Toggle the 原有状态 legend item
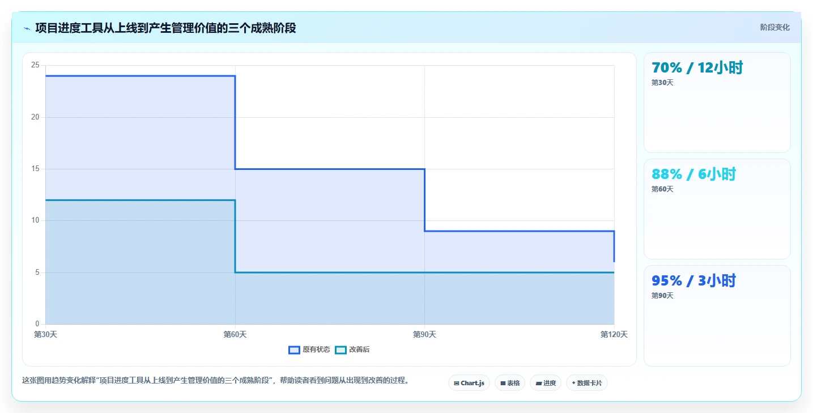813x413 pixels. point(309,350)
